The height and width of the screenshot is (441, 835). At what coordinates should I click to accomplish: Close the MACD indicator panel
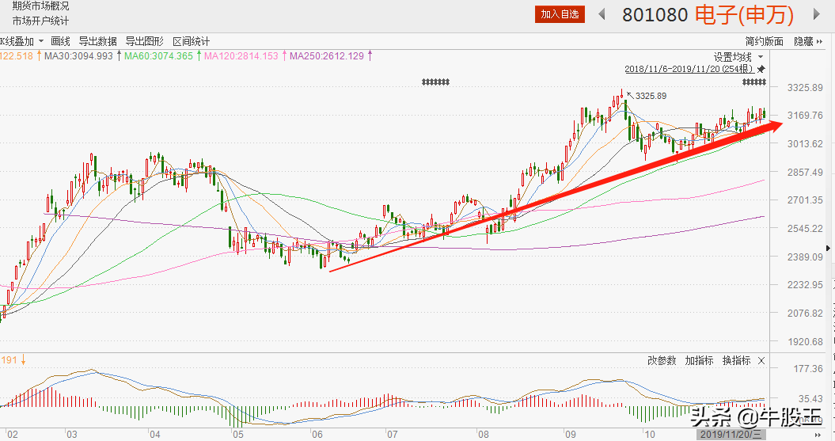(x=761, y=361)
